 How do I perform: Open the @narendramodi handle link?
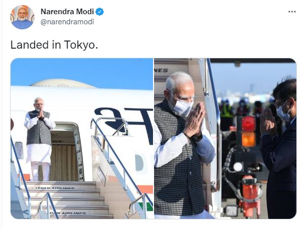click(67, 22)
